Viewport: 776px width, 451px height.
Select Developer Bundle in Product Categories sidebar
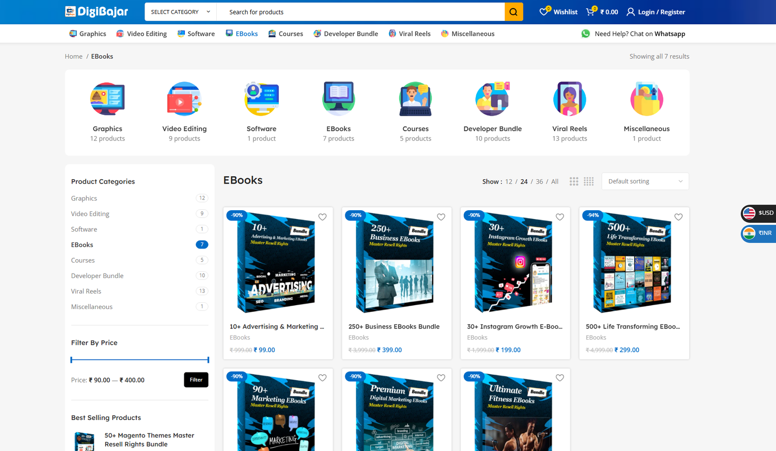click(x=97, y=276)
